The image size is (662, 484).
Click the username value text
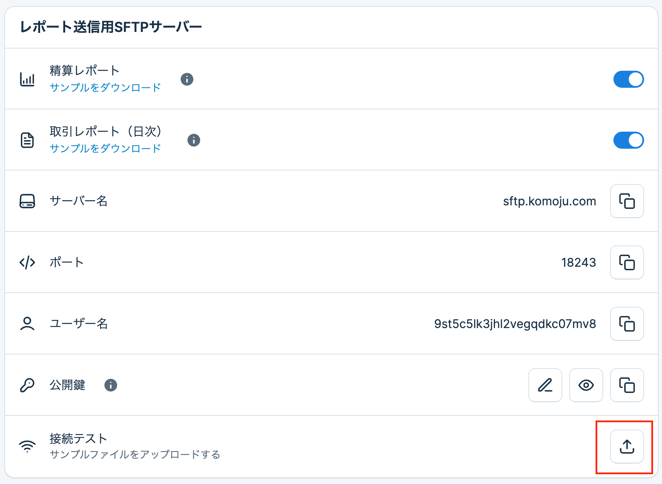pos(515,324)
